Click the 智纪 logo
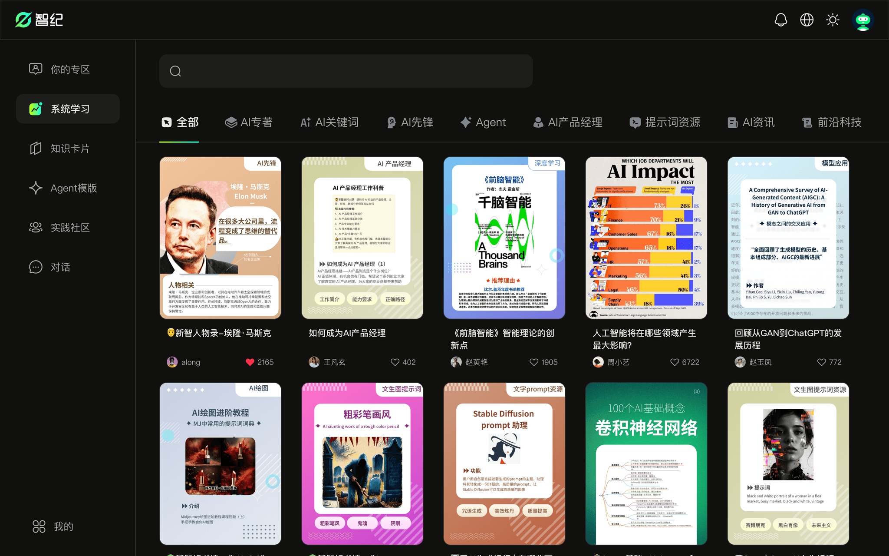Screen dimensions: 889x556 (x=39, y=20)
